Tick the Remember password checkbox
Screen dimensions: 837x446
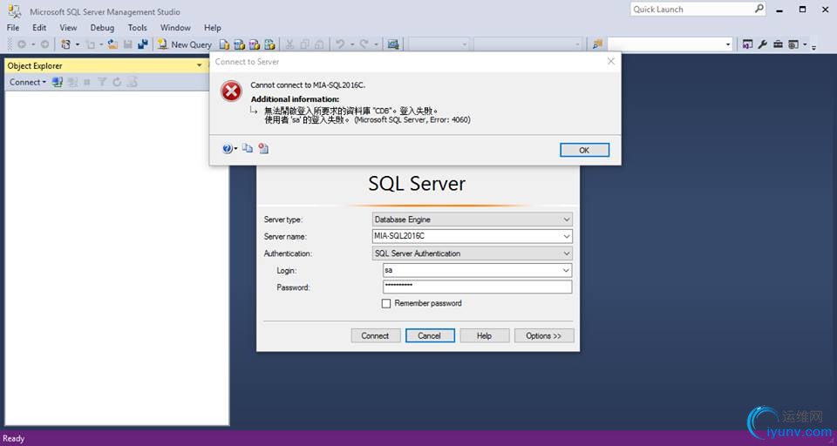click(386, 303)
